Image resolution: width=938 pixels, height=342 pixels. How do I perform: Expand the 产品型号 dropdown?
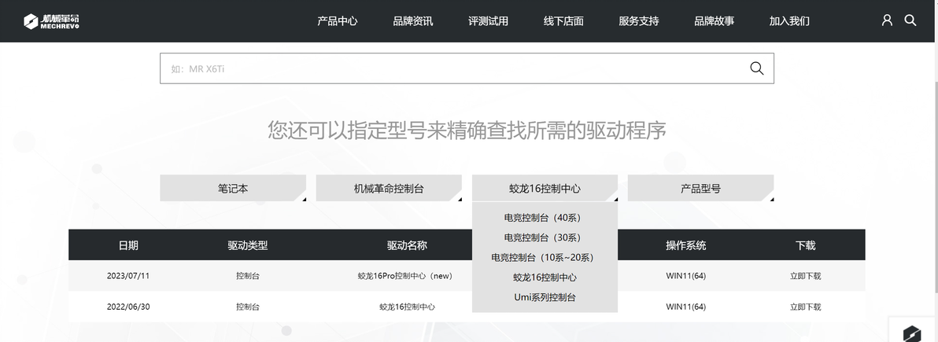coord(700,189)
